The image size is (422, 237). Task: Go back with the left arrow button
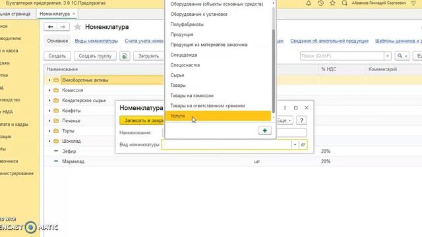pyautogui.click(x=50, y=27)
